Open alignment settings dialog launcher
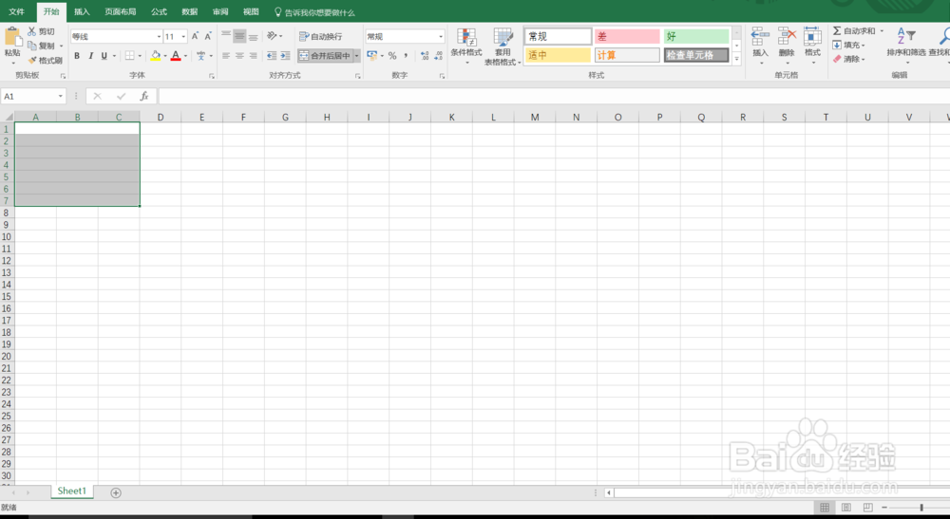950x519 pixels. (357, 76)
